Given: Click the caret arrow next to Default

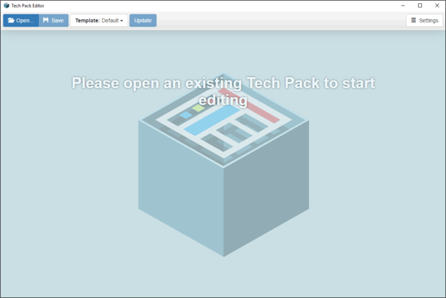Looking at the screenshot, I should 122,21.
